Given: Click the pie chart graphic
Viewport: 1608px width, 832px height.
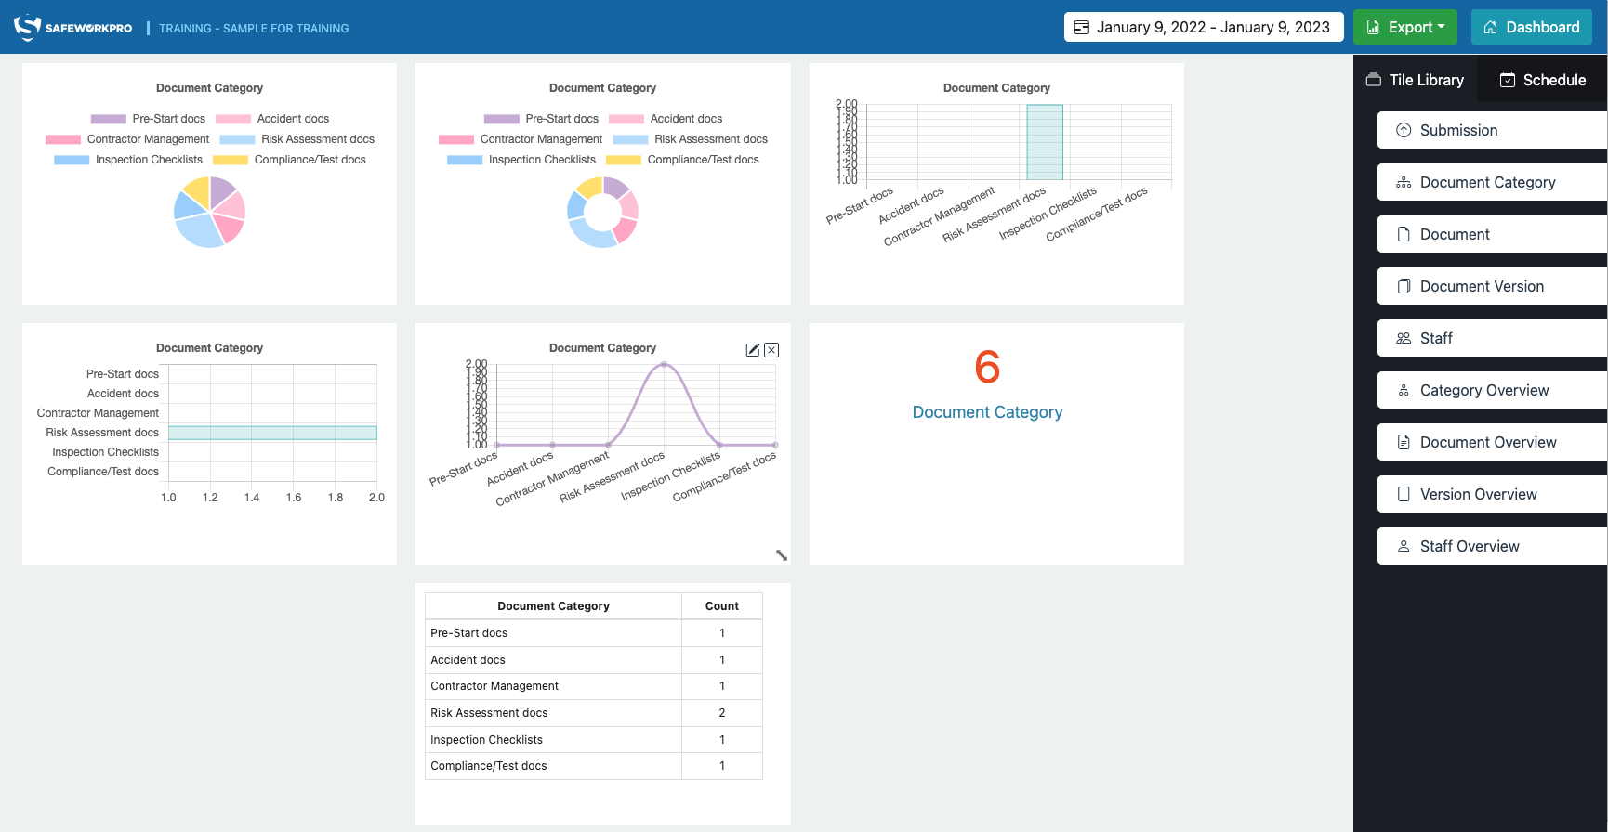Looking at the screenshot, I should pos(209,213).
